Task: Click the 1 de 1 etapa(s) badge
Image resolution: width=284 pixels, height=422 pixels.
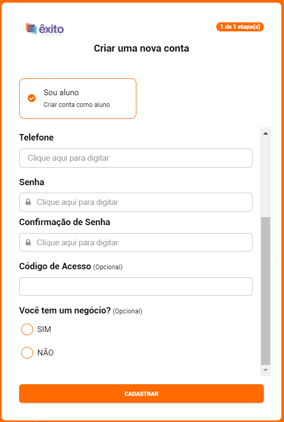Action: (240, 27)
